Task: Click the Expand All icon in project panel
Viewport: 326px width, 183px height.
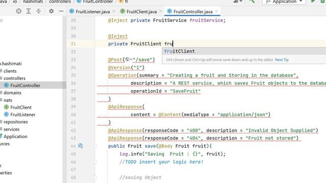Action: click(29, 11)
